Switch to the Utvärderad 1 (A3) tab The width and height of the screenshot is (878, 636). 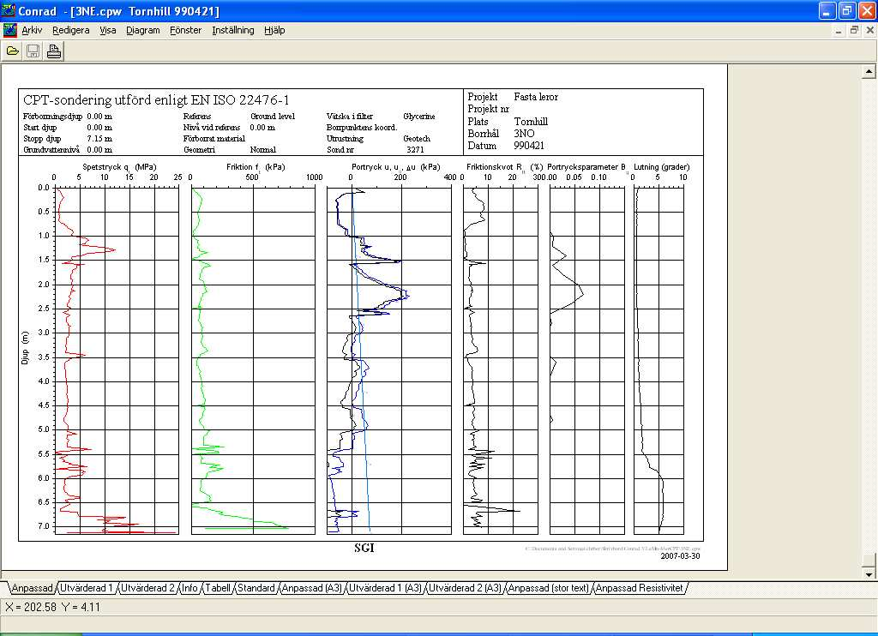[385, 588]
